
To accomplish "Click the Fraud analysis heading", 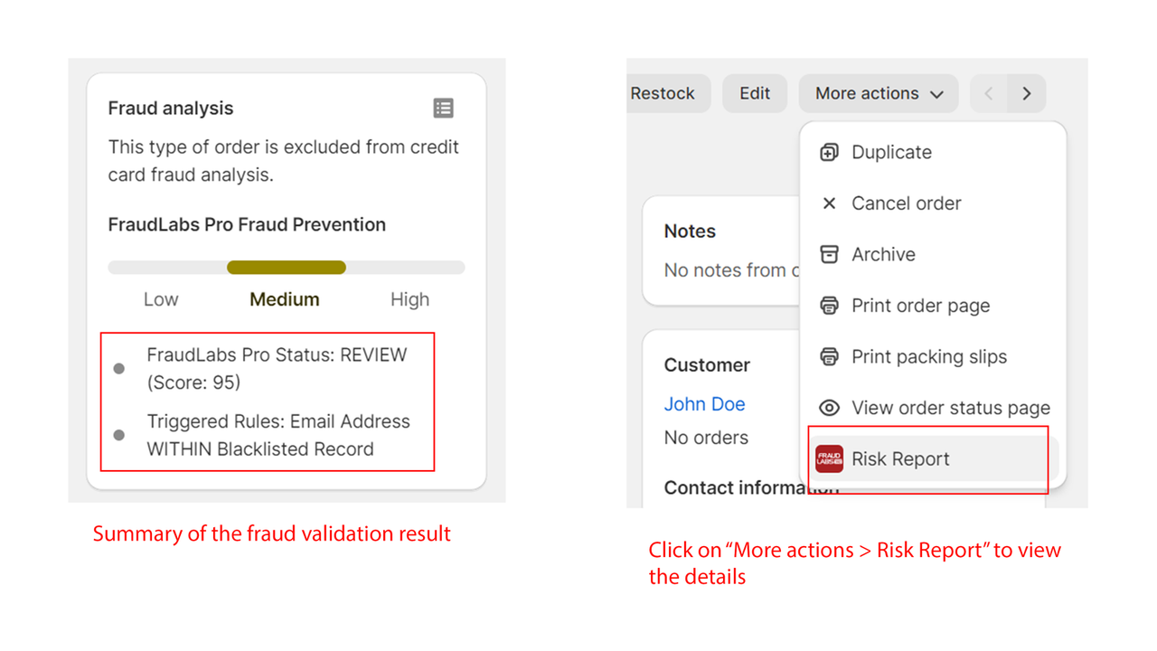I will tap(171, 108).
